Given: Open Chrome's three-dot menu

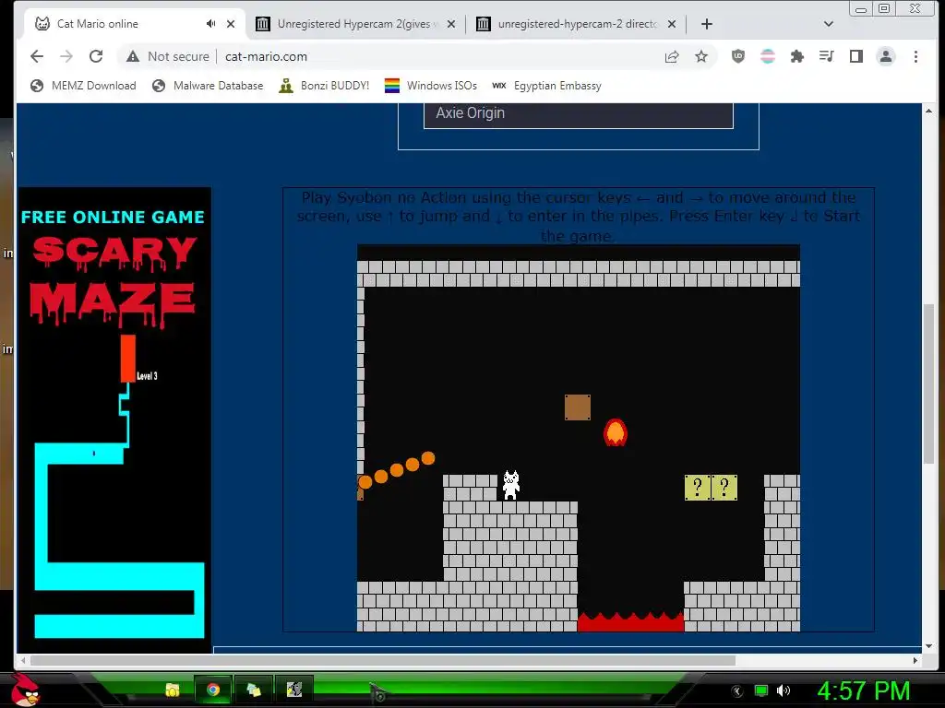Looking at the screenshot, I should point(915,56).
